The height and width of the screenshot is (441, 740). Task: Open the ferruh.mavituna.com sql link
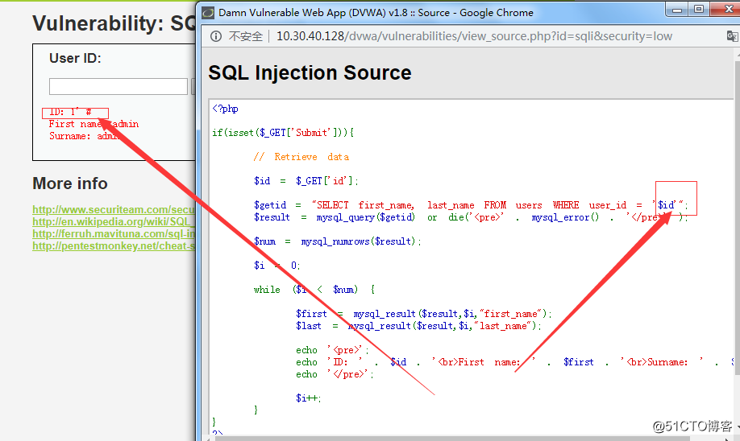point(114,233)
